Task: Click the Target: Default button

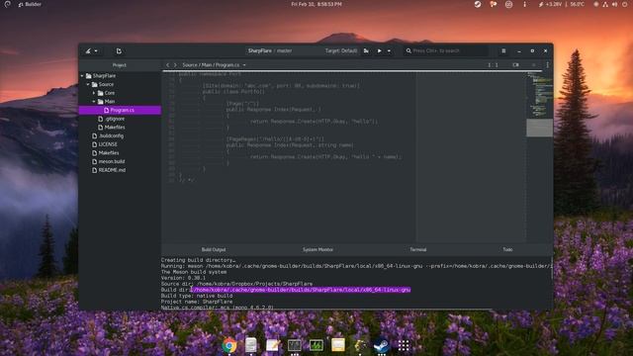Action: (341, 50)
